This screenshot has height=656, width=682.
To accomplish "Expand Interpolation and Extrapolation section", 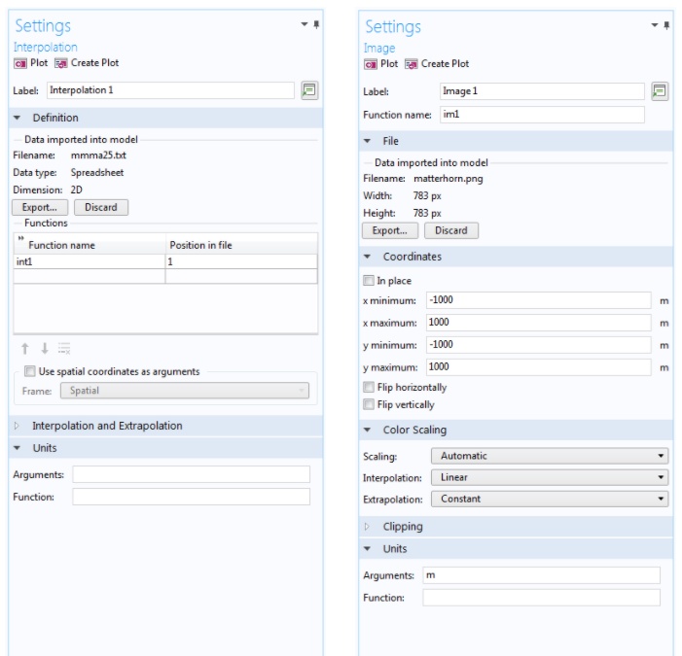I will pos(17,426).
